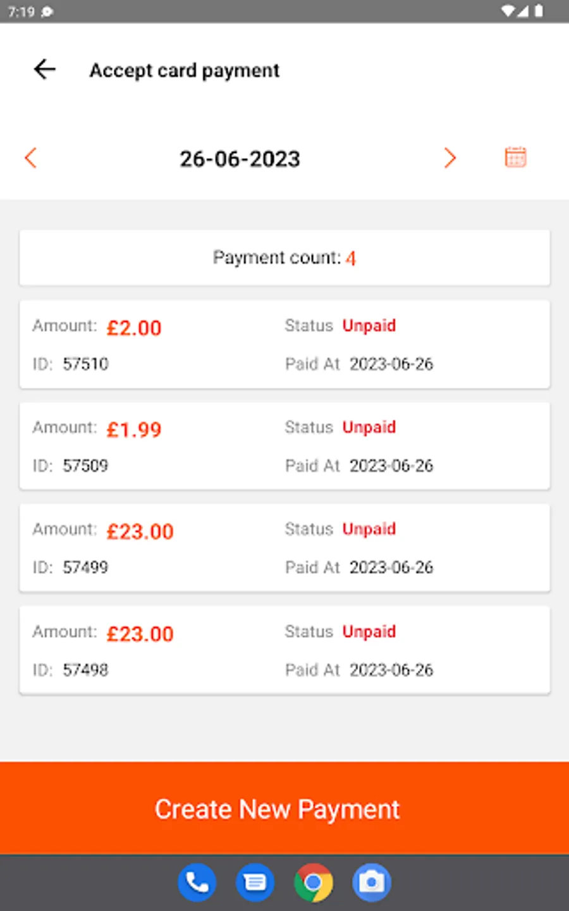Tap the Payment count card
569x911 pixels.
(284, 257)
